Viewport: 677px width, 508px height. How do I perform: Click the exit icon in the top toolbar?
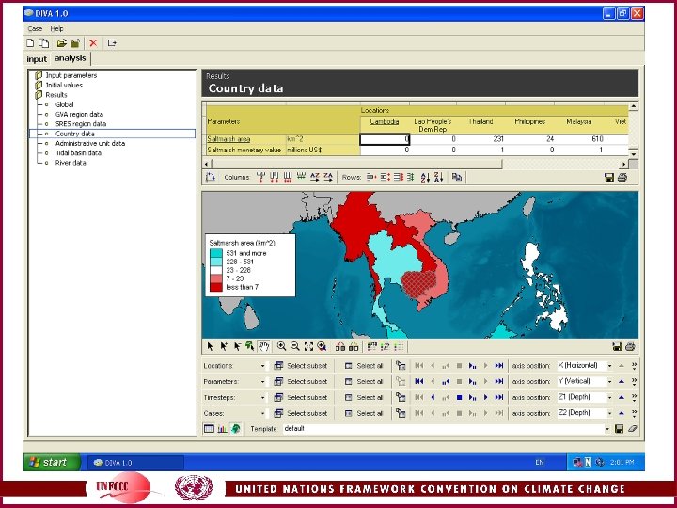coord(112,43)
